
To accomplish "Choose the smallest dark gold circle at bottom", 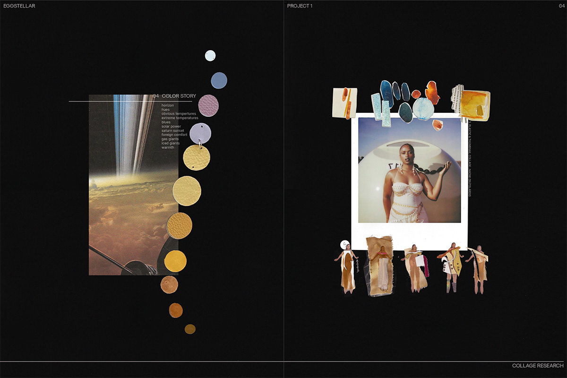I will coord(190,329).
